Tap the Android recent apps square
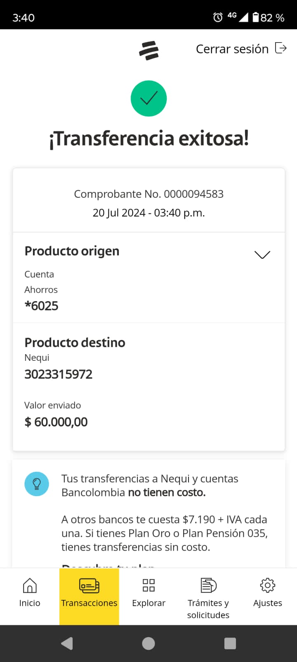Image resolution: width=297 pixels, height=662 pixels. [230, 643]
